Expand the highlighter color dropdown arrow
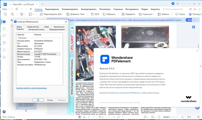Screen dimensions: 202x120 pyautogui.click(x=24, y=14)
